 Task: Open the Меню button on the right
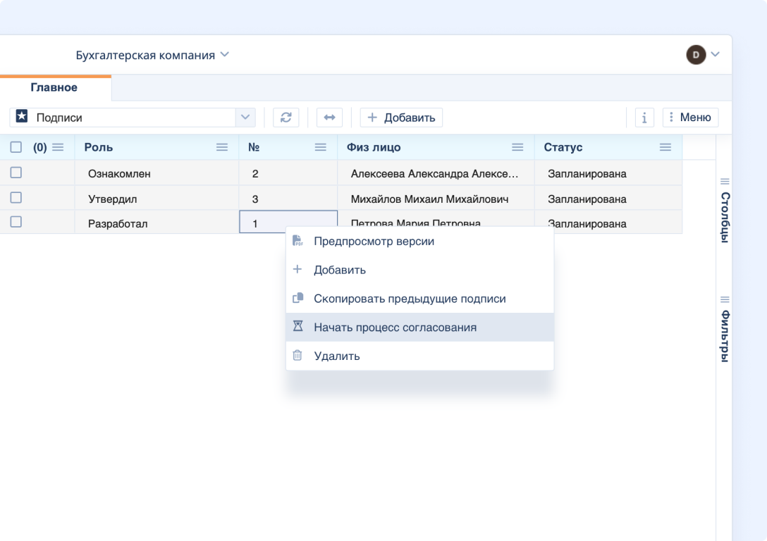[690, 117]
